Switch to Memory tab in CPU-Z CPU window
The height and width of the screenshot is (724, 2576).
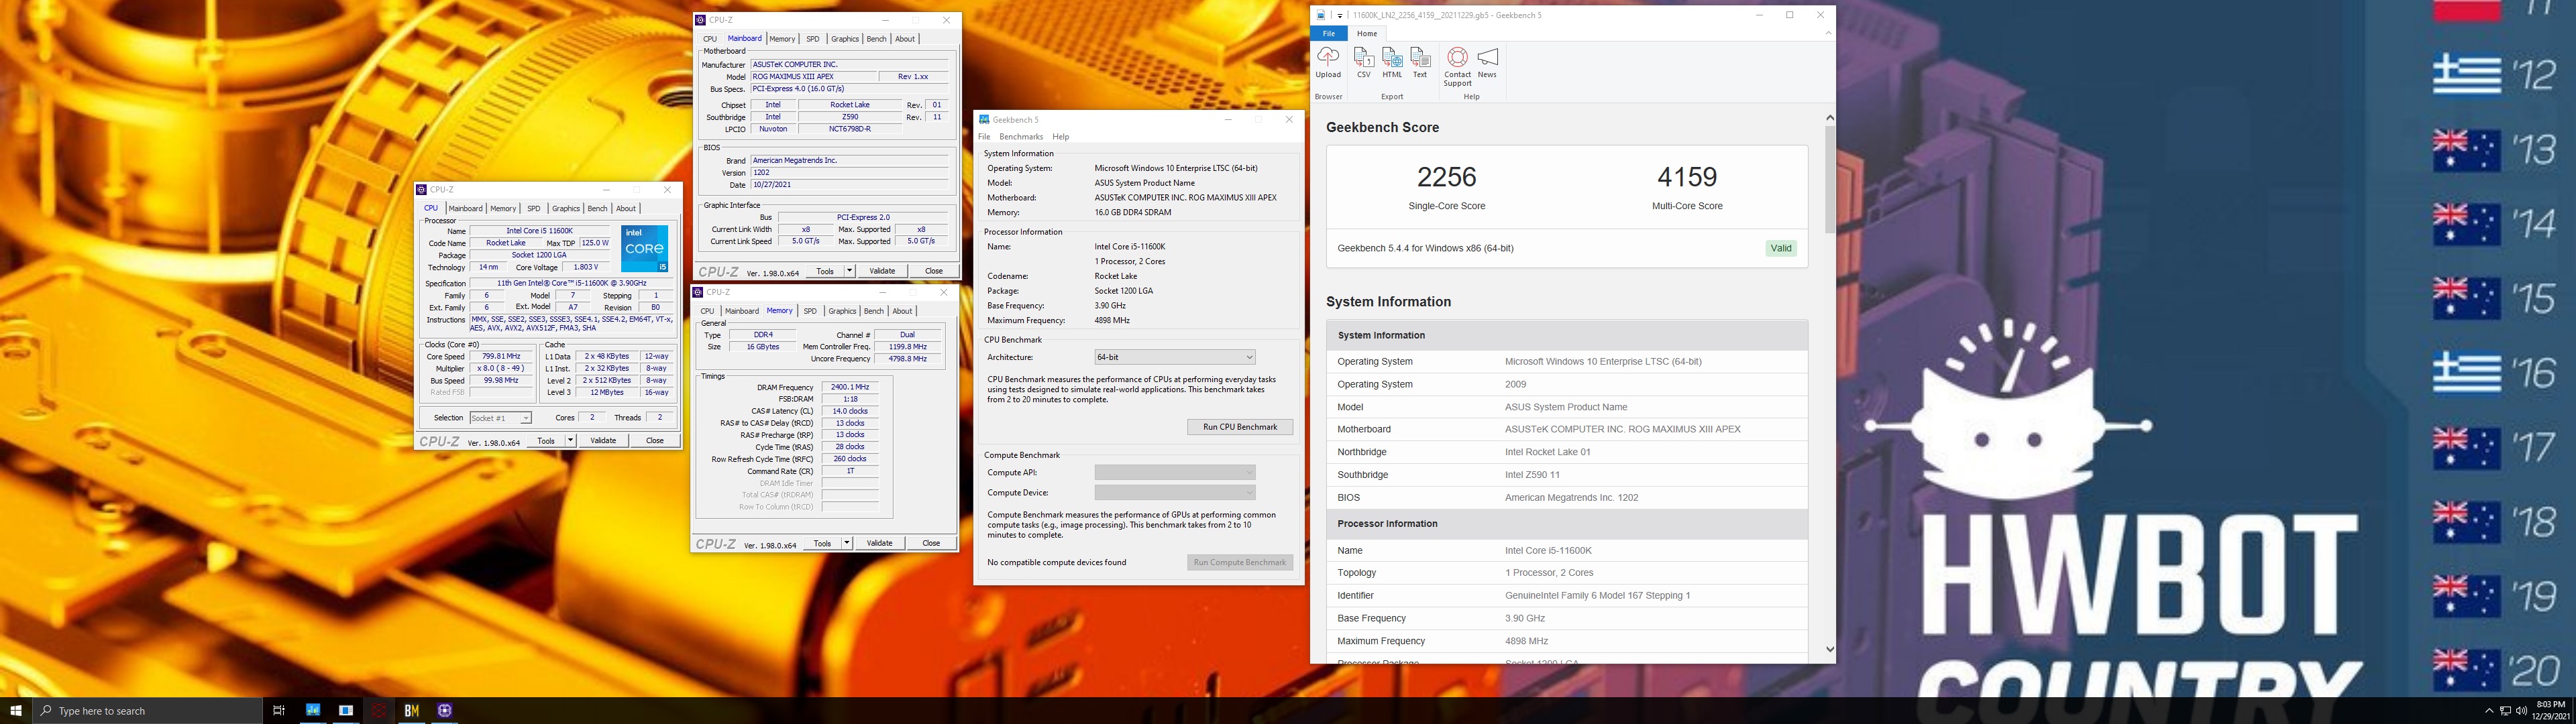pyautogui.click(x=503, y=208)
